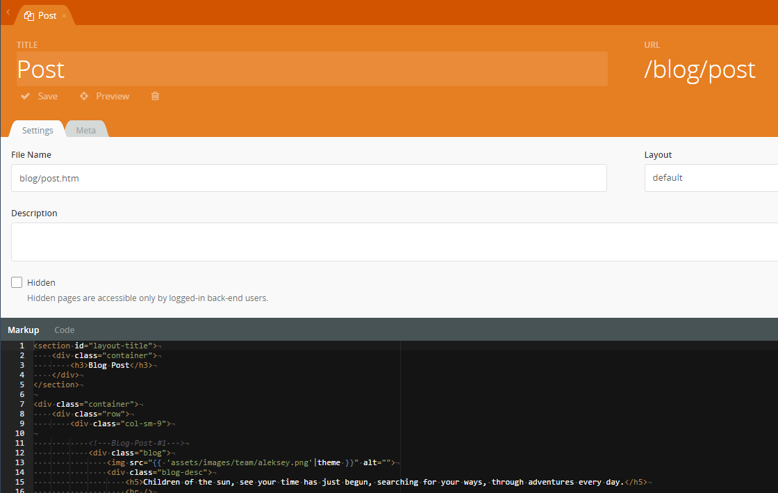Enable the Hidden checkbox
Screen dimensions: 778x493
pyautogui.click(x=17, y=282)
